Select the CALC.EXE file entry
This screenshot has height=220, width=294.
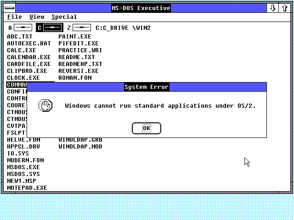click(x=21, y=50)
